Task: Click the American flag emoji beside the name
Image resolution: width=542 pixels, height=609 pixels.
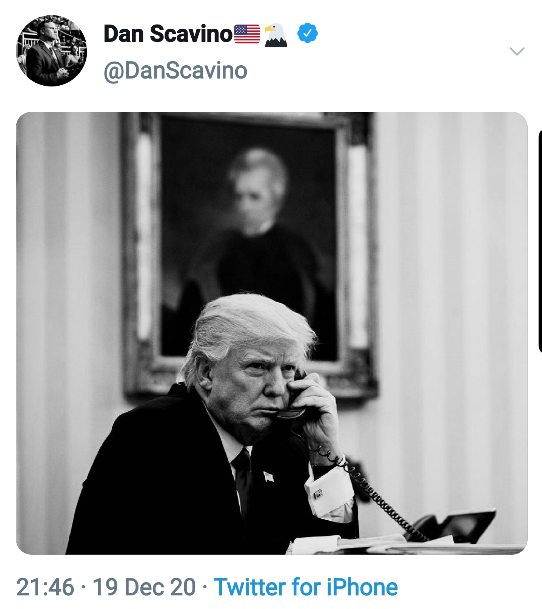Action: (247, 34)
